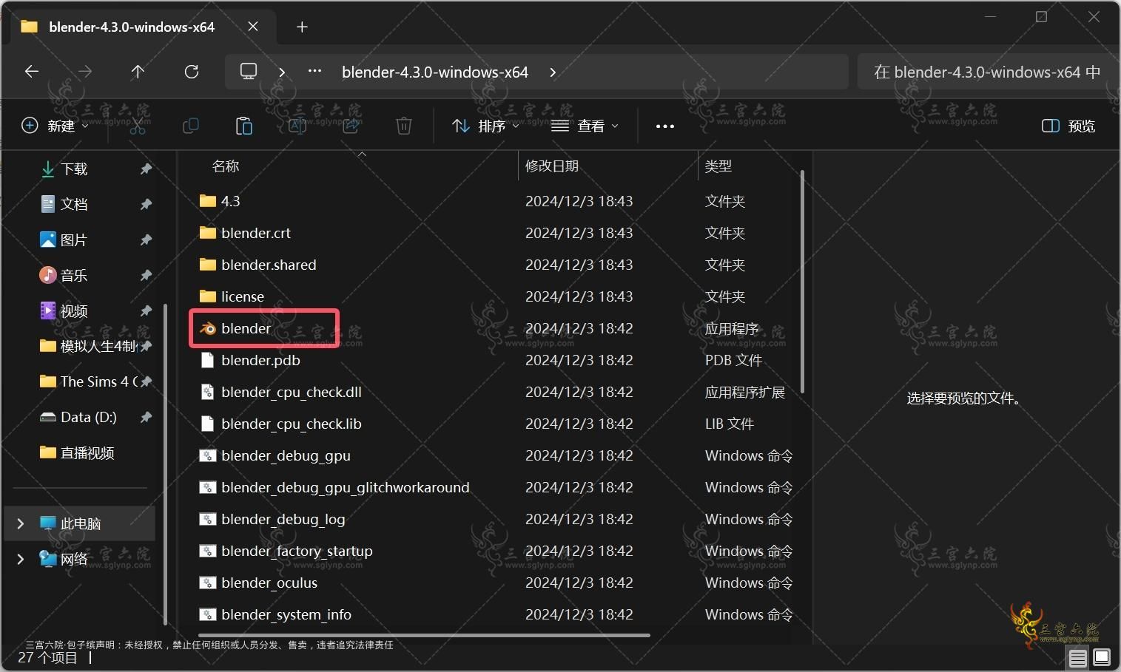Click the monitor icon in address bar
Screen dimensions: 1121x672
tap(249, 72)
